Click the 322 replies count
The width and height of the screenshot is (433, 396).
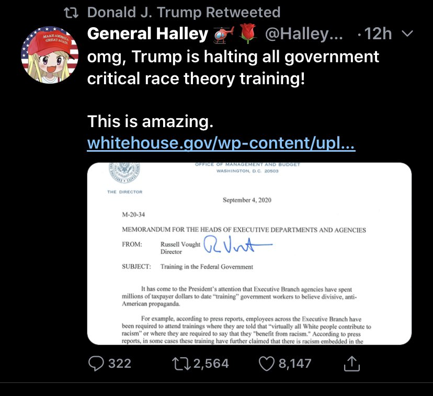(x=119, y=363)
